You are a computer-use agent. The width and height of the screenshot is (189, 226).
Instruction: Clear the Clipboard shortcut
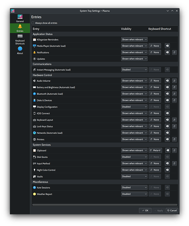[168, 151]
